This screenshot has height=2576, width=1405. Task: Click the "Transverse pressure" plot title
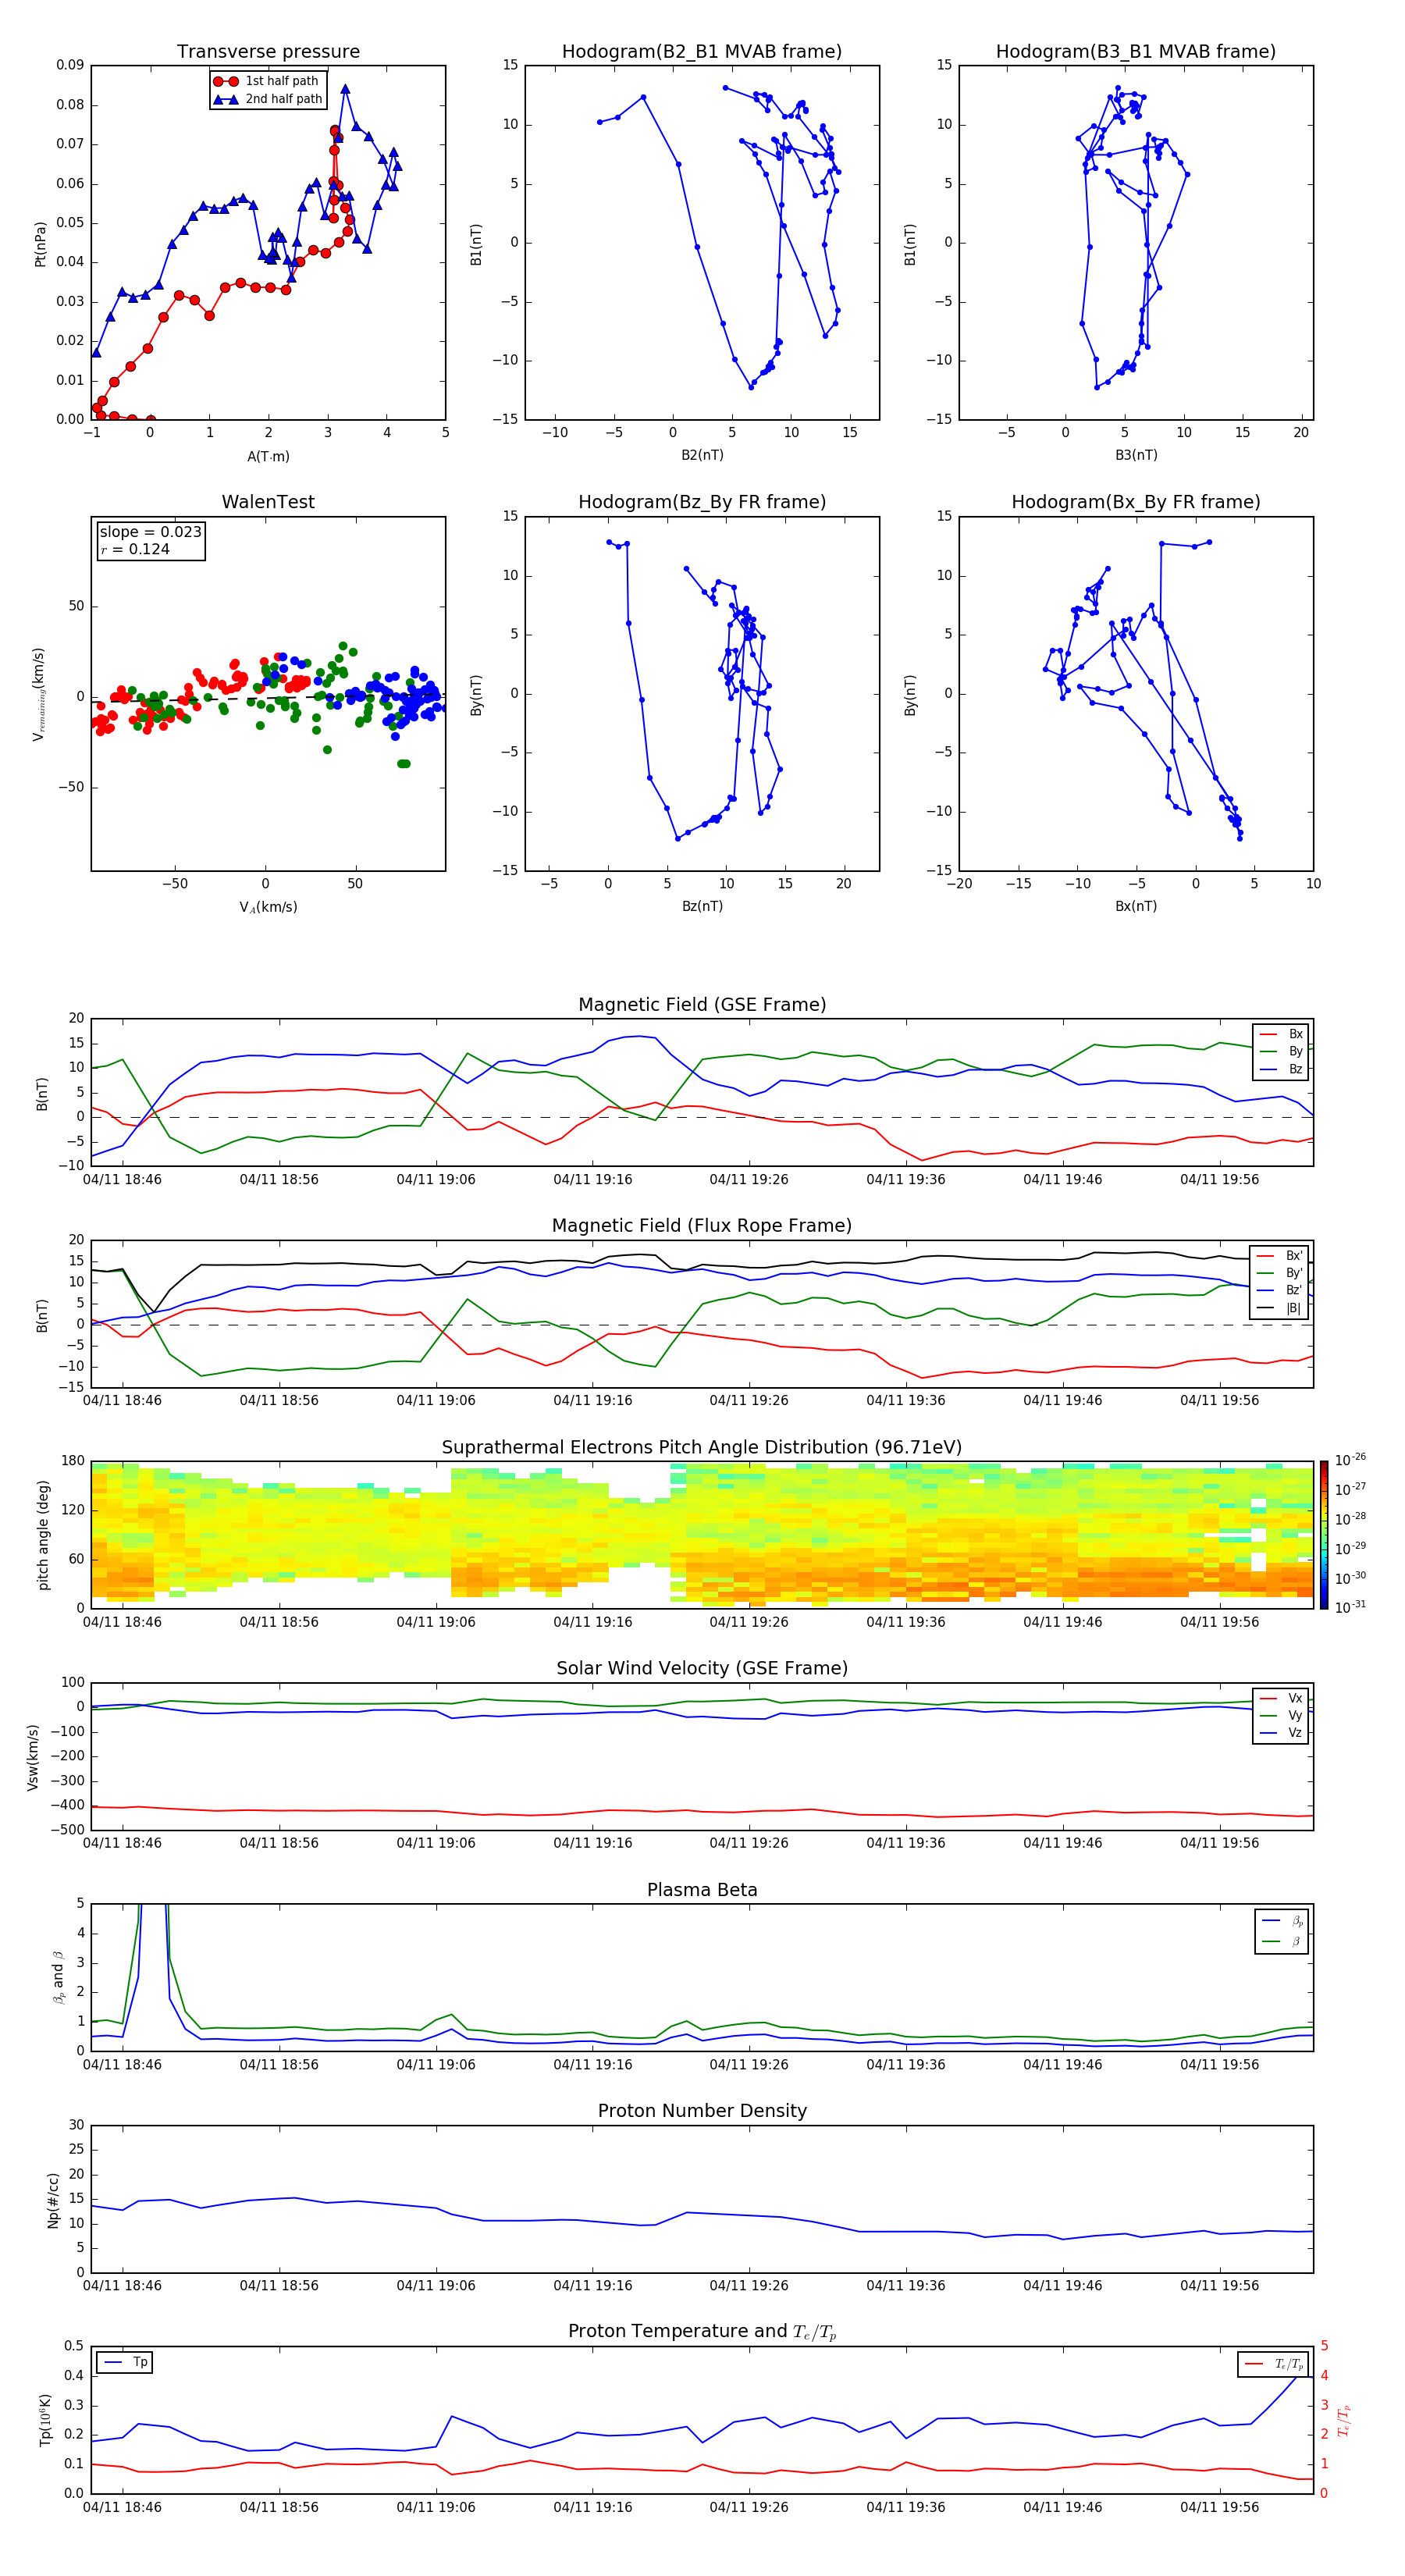click(268, 51)
